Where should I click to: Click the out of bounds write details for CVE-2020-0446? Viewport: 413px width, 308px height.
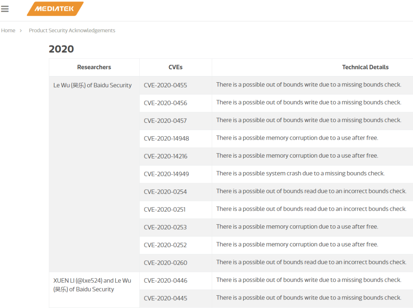(309, 280)
